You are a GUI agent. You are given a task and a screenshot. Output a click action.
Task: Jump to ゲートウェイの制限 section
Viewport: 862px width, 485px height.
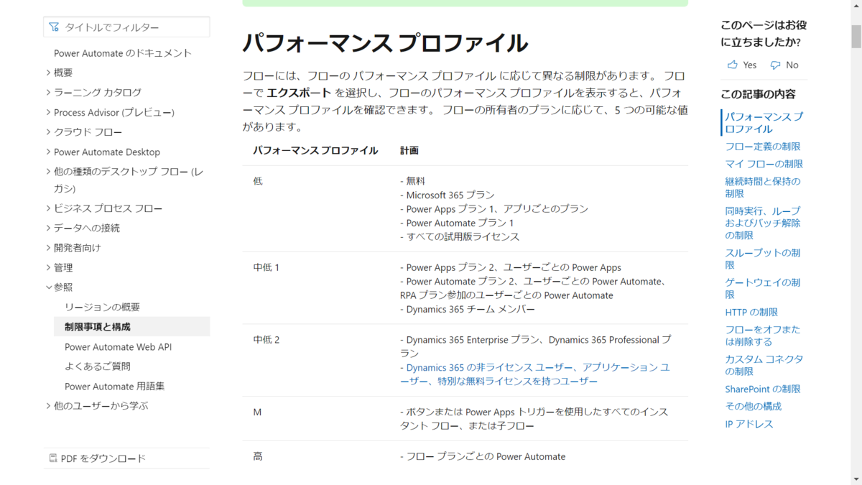[763, 288]
